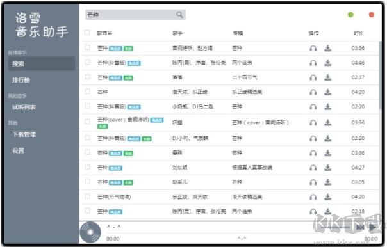The height and width of the screenshot is (247, 387).
Task: Check the row with album 乐正绫精选集
Action: [88, 92]
